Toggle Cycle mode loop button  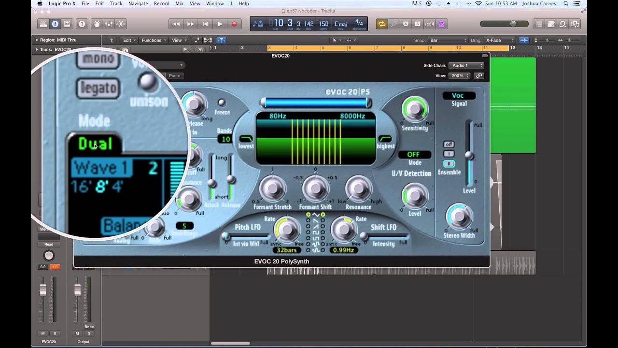(382, 24)
